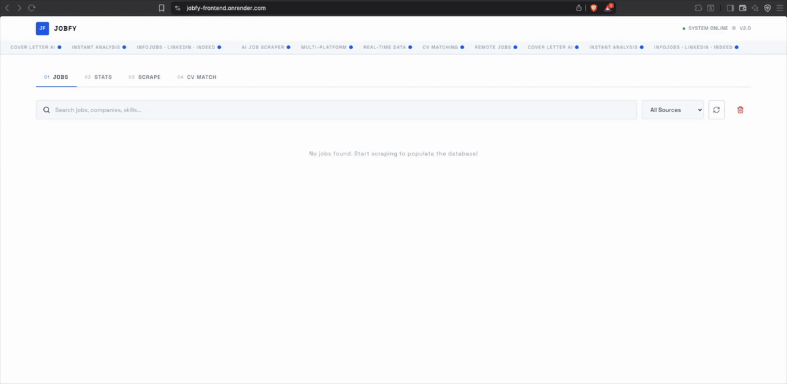
Task: Select the Jobs tab
Action: point(56,77)
